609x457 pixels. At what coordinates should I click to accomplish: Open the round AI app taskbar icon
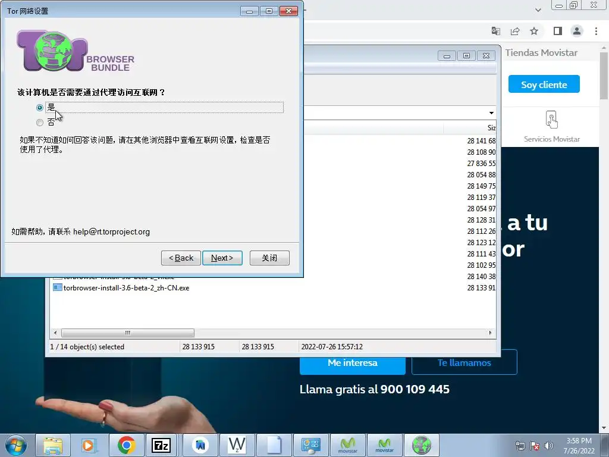(200, 445)
